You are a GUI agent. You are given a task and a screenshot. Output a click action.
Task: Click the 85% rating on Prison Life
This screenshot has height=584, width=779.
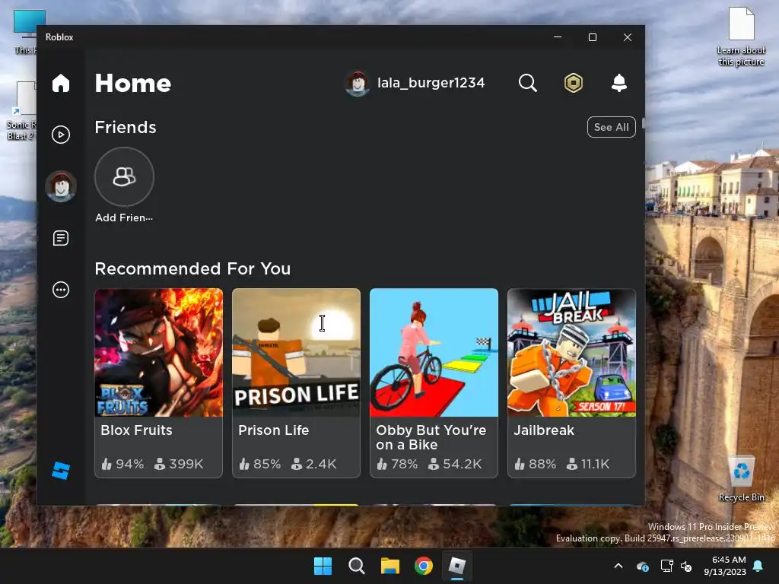coord(260,464)
